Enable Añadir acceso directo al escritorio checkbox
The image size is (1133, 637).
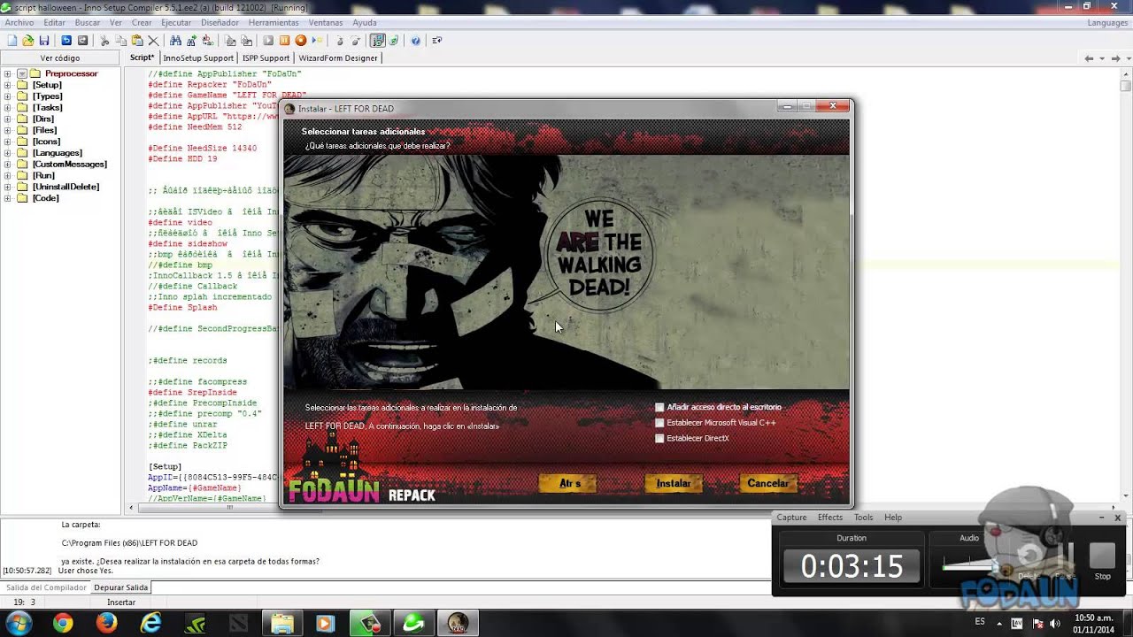(659, 408)
